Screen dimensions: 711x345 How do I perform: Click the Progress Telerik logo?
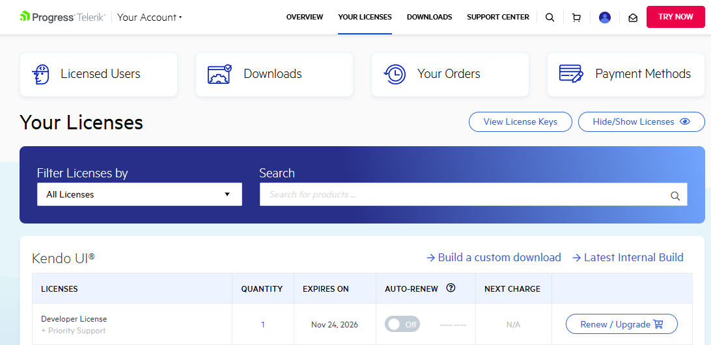click(x=63, y=17)
